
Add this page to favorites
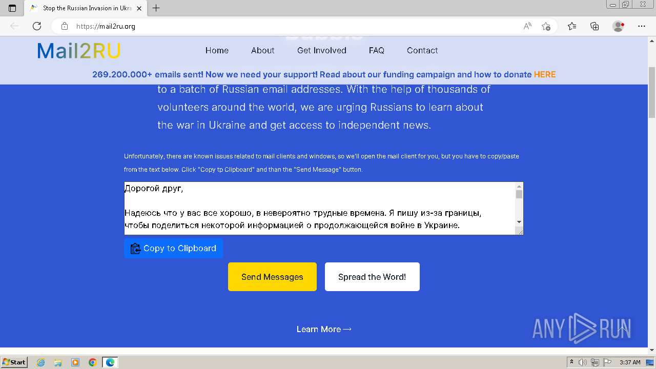pyautogui.click(x=546, y=26)
